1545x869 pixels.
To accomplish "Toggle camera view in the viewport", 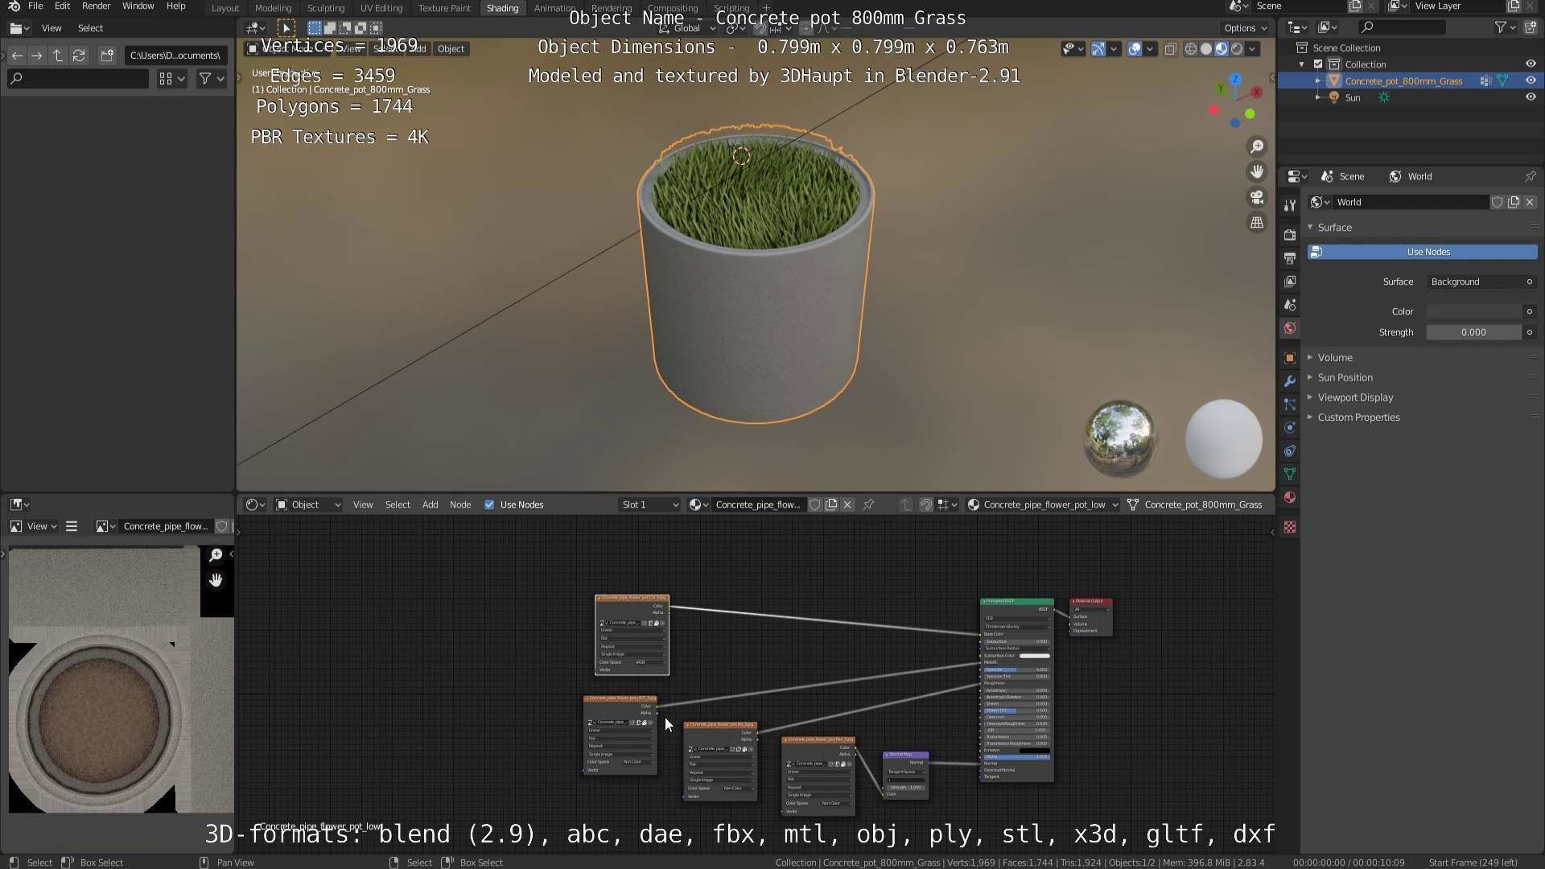I will pyautogui.click(x=1257, y=197).
